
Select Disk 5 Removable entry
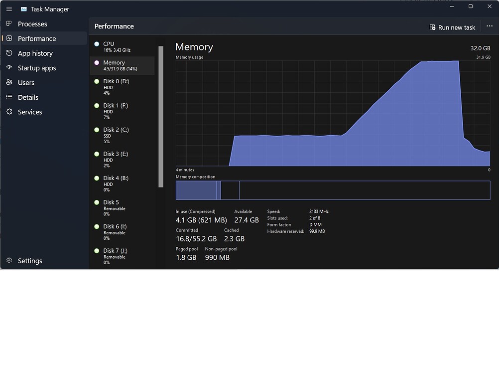click(122, 207)
